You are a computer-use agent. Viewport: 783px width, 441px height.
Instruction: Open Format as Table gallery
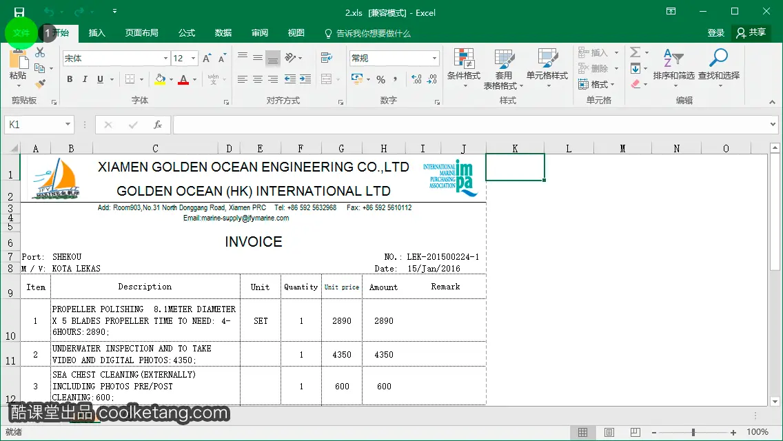point(503,68)
